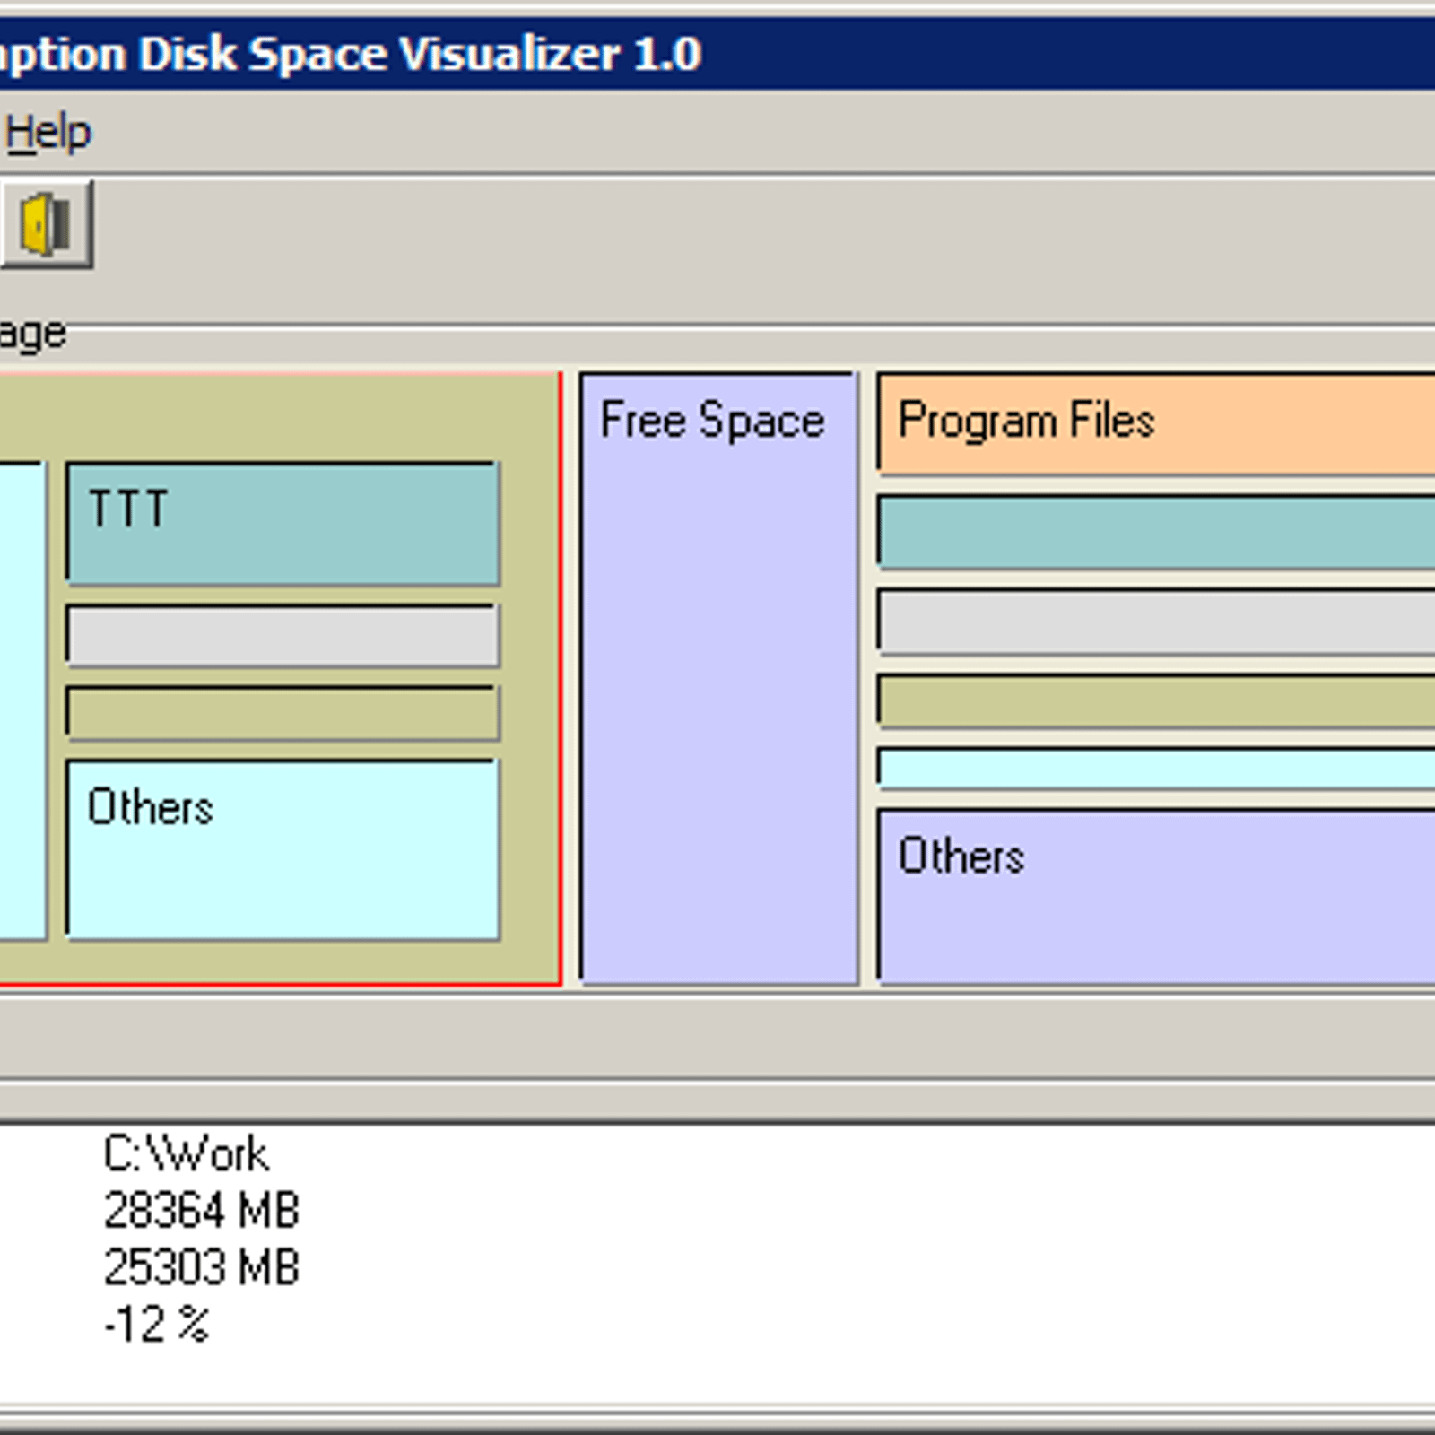Click the tall cyan block left of TTT

coord(22,701)
